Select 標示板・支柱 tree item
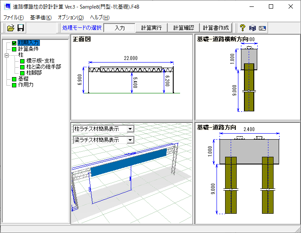The height and width of the screenshot is (233, 301). click(40, 61)
